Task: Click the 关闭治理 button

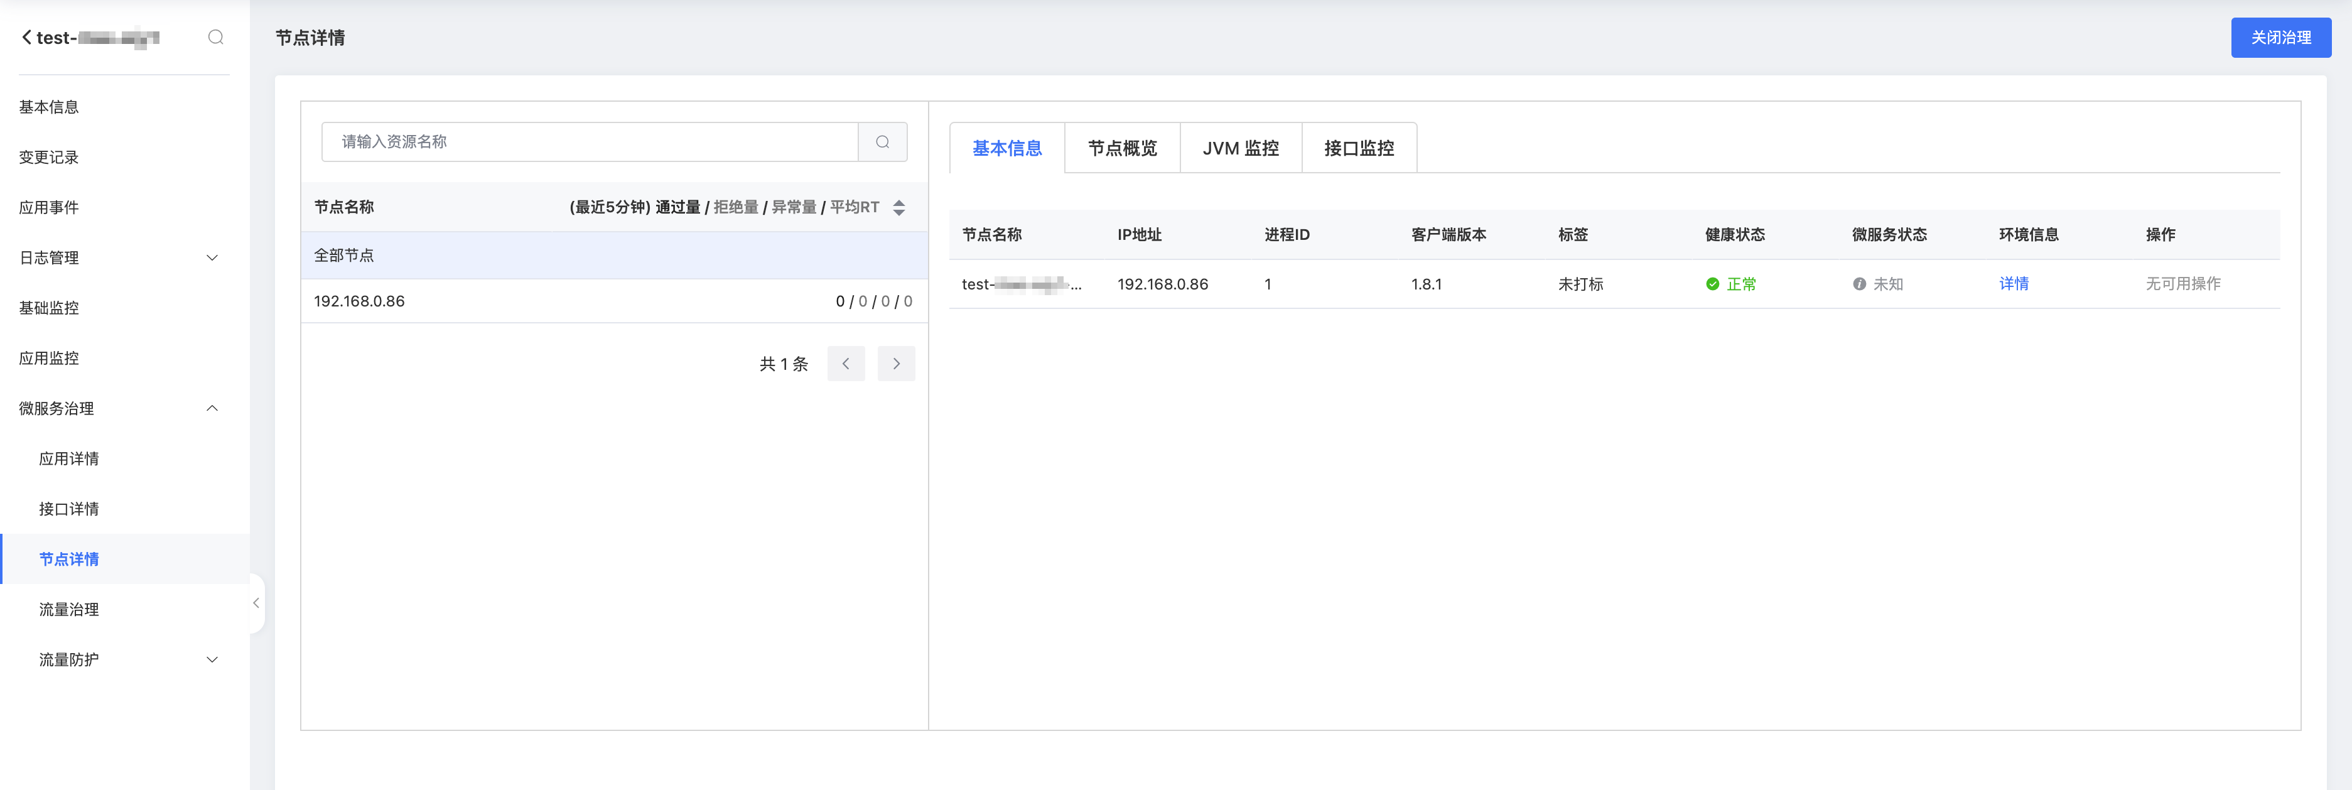Action: click(x=2280, y=38)
